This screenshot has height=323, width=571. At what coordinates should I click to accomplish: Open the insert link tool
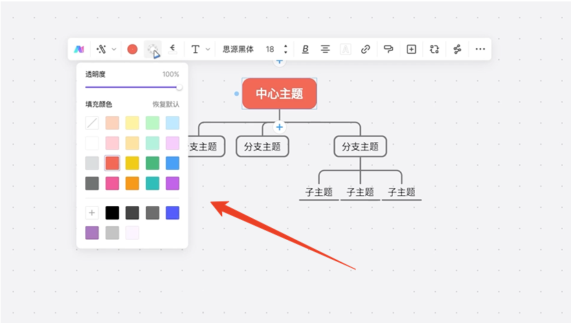pos(366,49)
